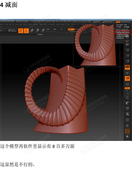Click the 'Current Tool' label
This screenshot has width=132, height=169.
(x=122, y=25)
